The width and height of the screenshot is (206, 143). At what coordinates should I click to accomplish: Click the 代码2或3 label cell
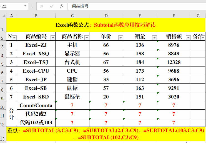click(36, 114)
